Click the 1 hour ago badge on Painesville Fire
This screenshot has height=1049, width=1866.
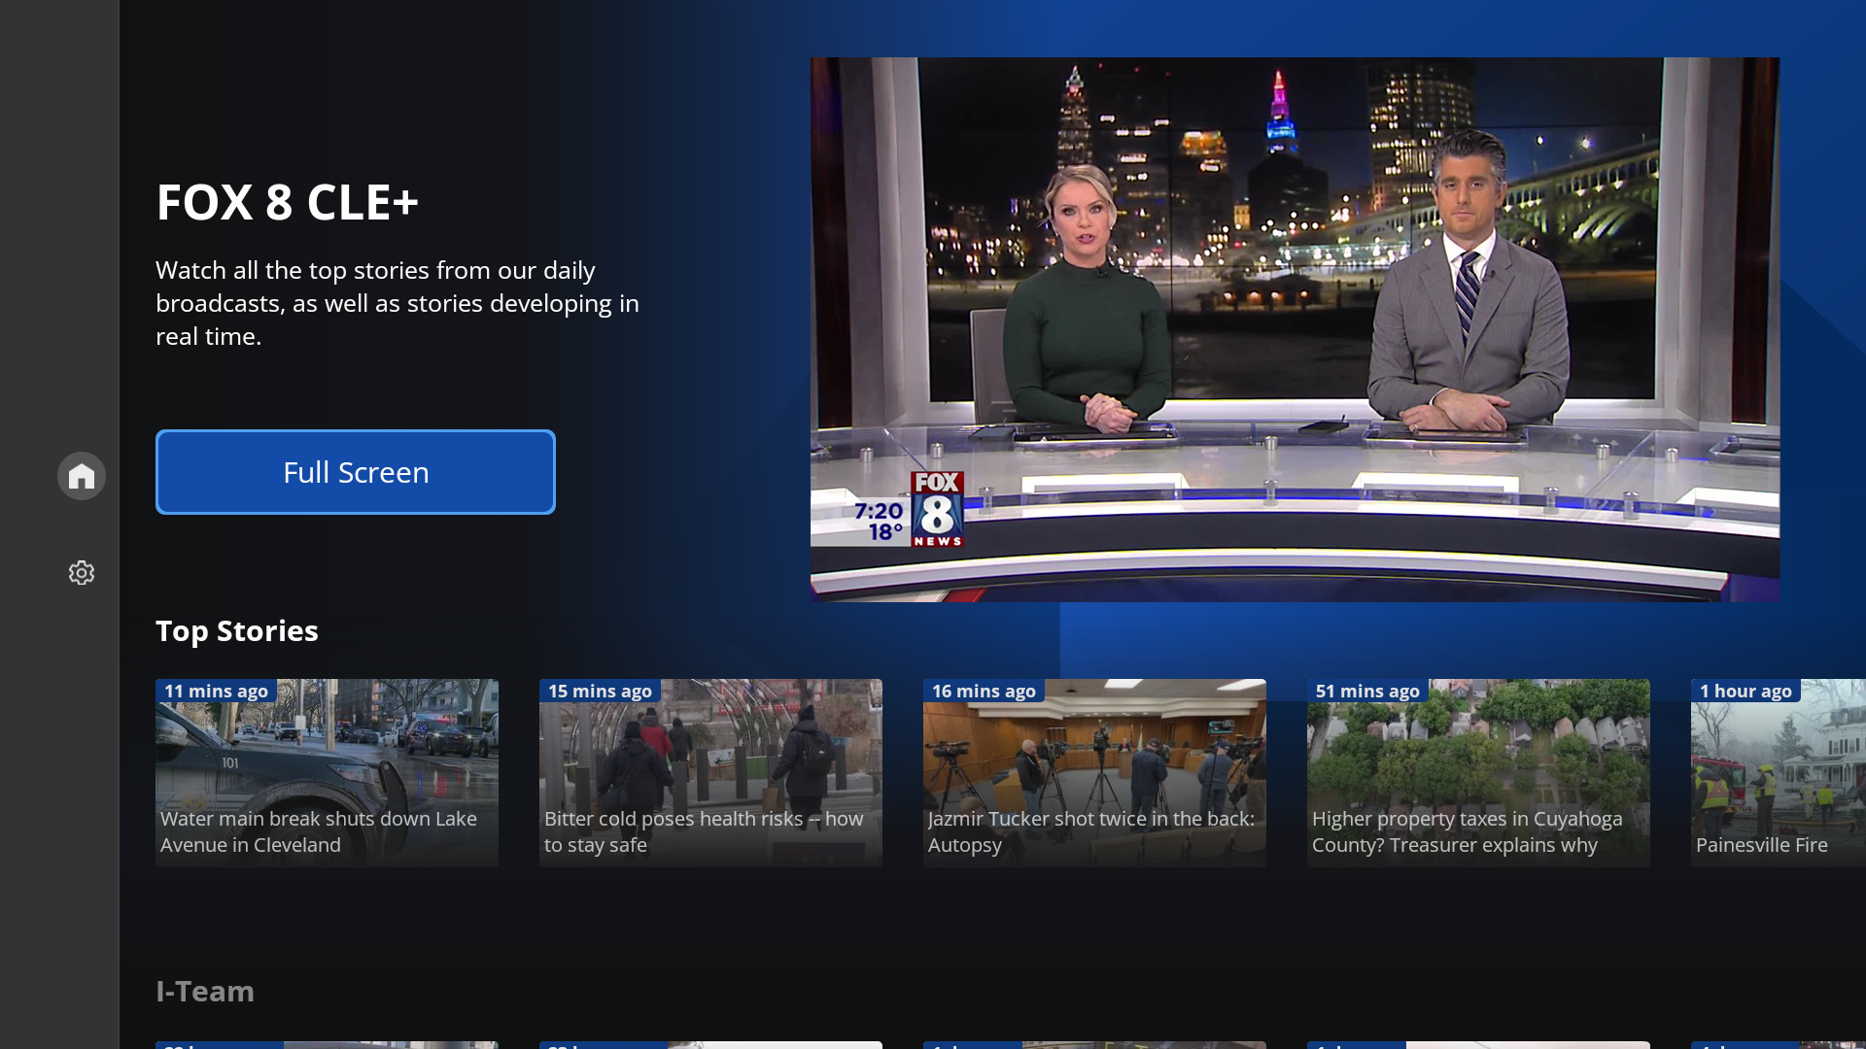pyautogui.click(x=1745, y=691)
